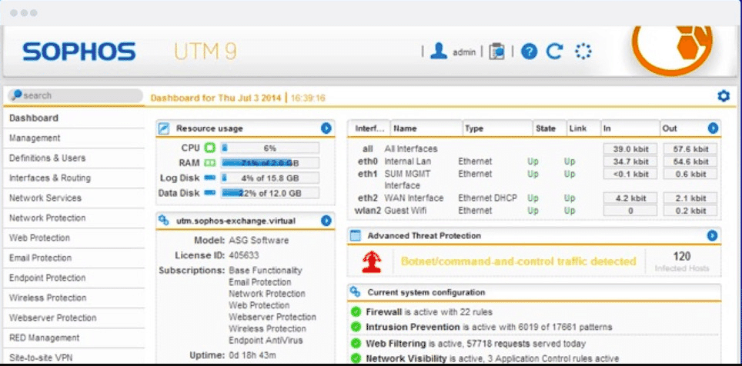Open dashboard settings gear icon

click(x=724, y=96)
